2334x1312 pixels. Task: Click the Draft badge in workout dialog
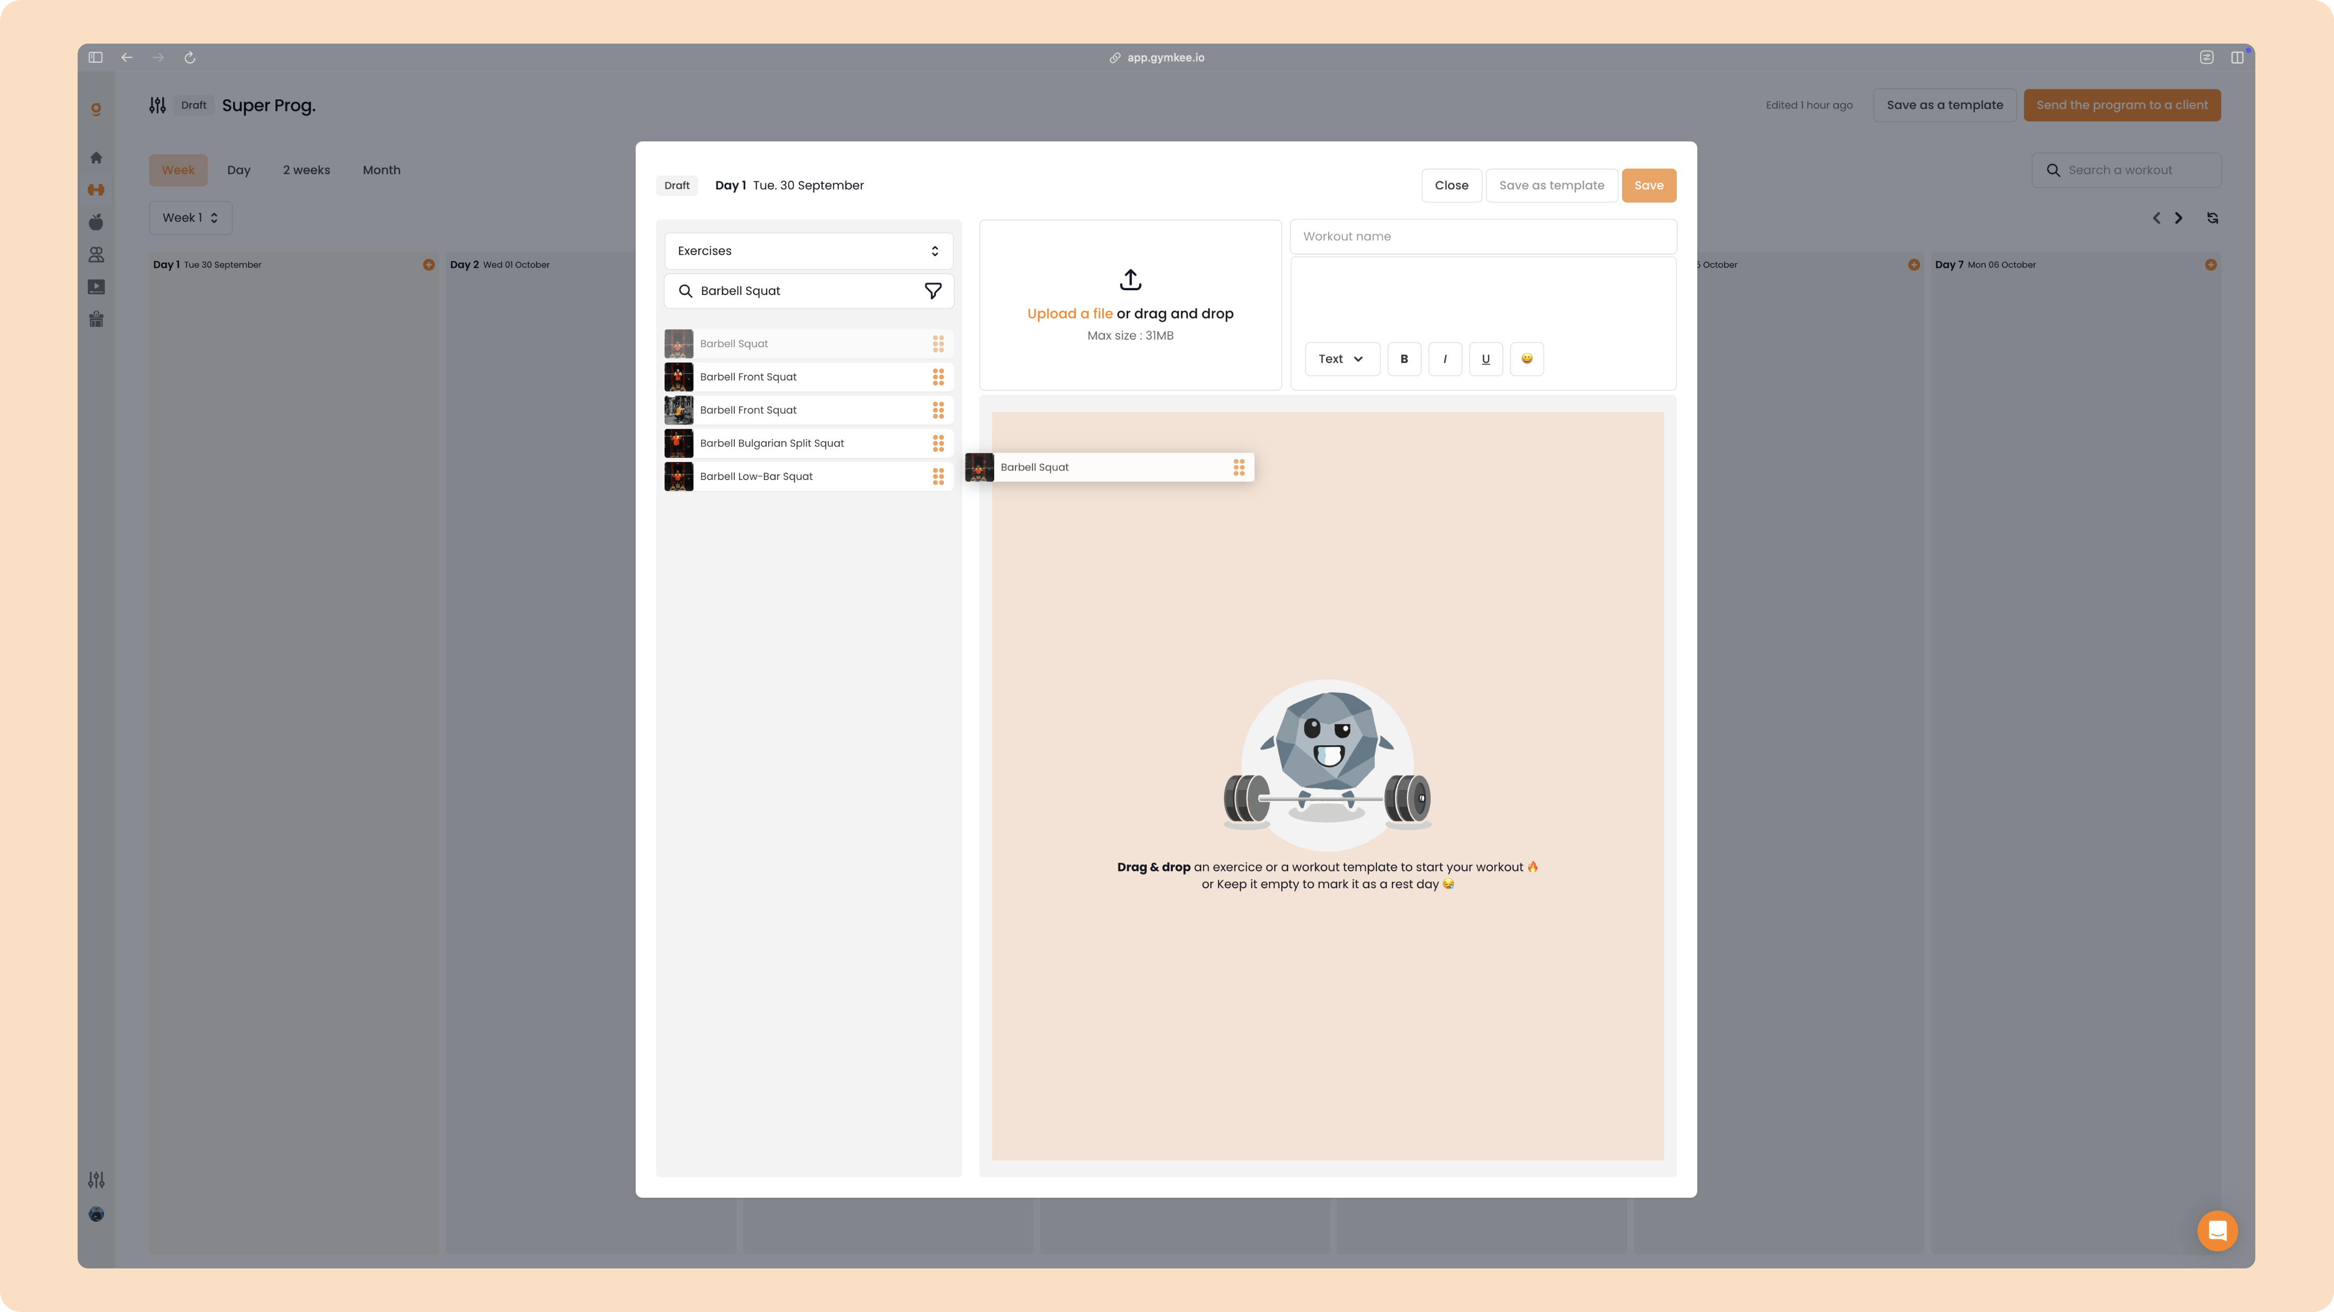[x=677, y=186]
